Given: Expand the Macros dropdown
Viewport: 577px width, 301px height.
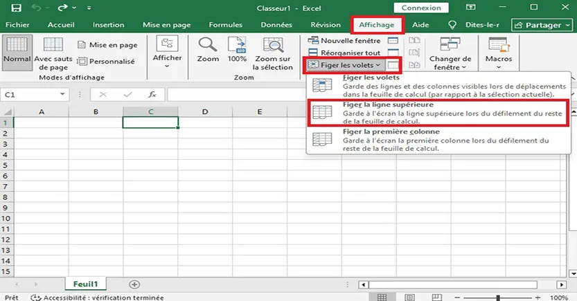Looking at the screenshot, I should click(499, 53).
